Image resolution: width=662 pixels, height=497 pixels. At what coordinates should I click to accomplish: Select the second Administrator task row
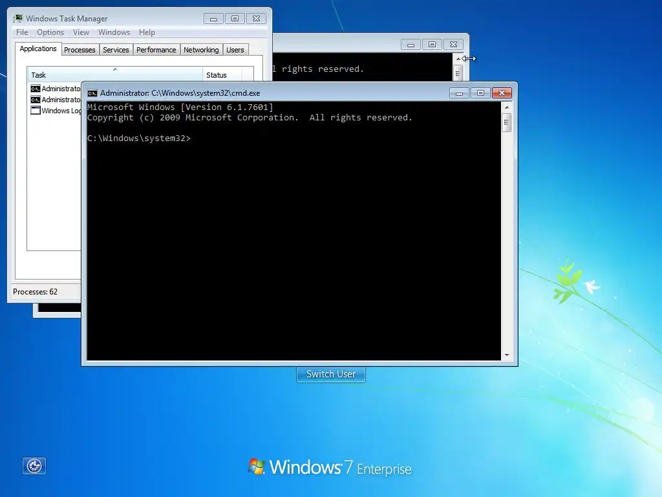pos(56,99)
